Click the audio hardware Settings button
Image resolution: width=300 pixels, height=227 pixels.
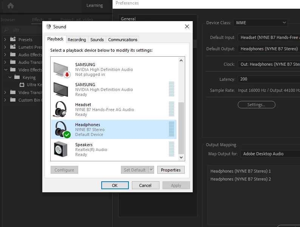[x=257, y=105]
